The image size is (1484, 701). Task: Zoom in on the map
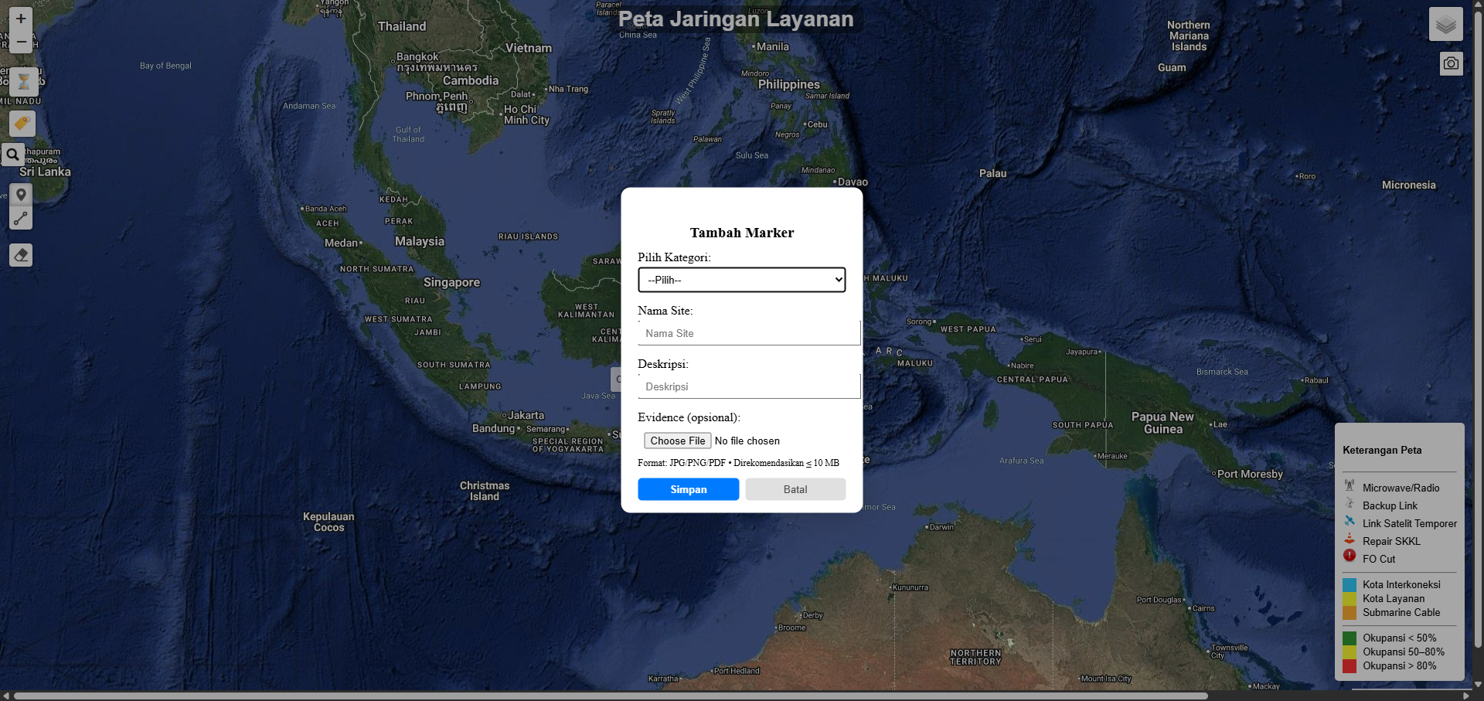[21, 19]
